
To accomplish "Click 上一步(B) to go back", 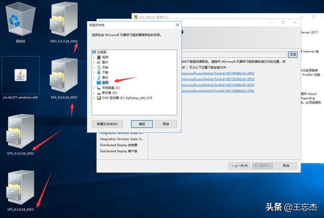I will (x=239, y=165).
